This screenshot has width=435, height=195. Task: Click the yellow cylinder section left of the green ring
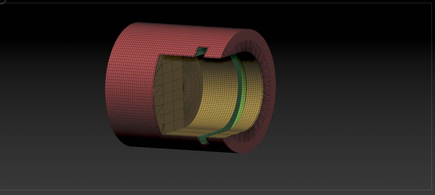tap(216, 94)
